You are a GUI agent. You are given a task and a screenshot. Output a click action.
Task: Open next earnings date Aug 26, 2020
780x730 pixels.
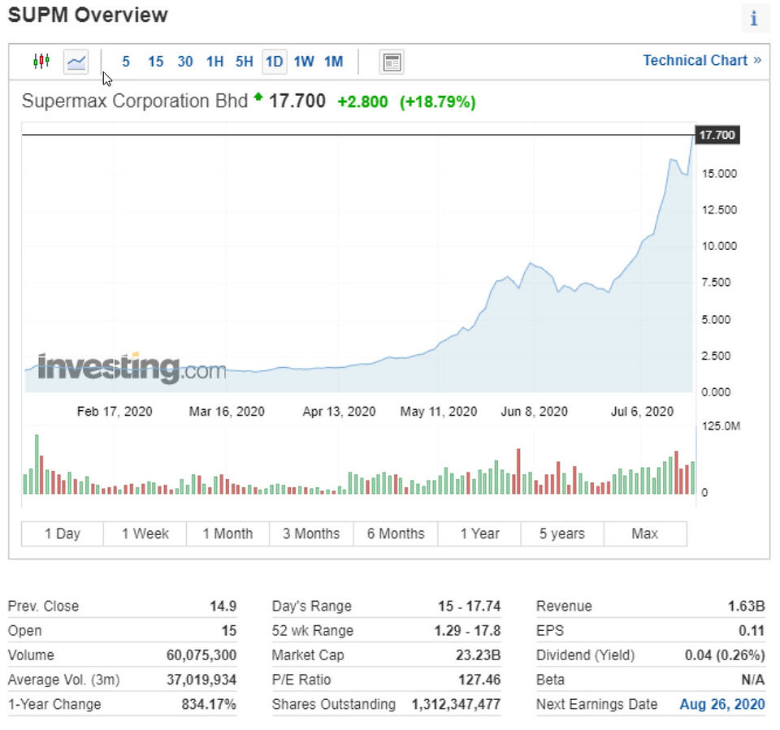pyautogui.click(x=721, y=704)
